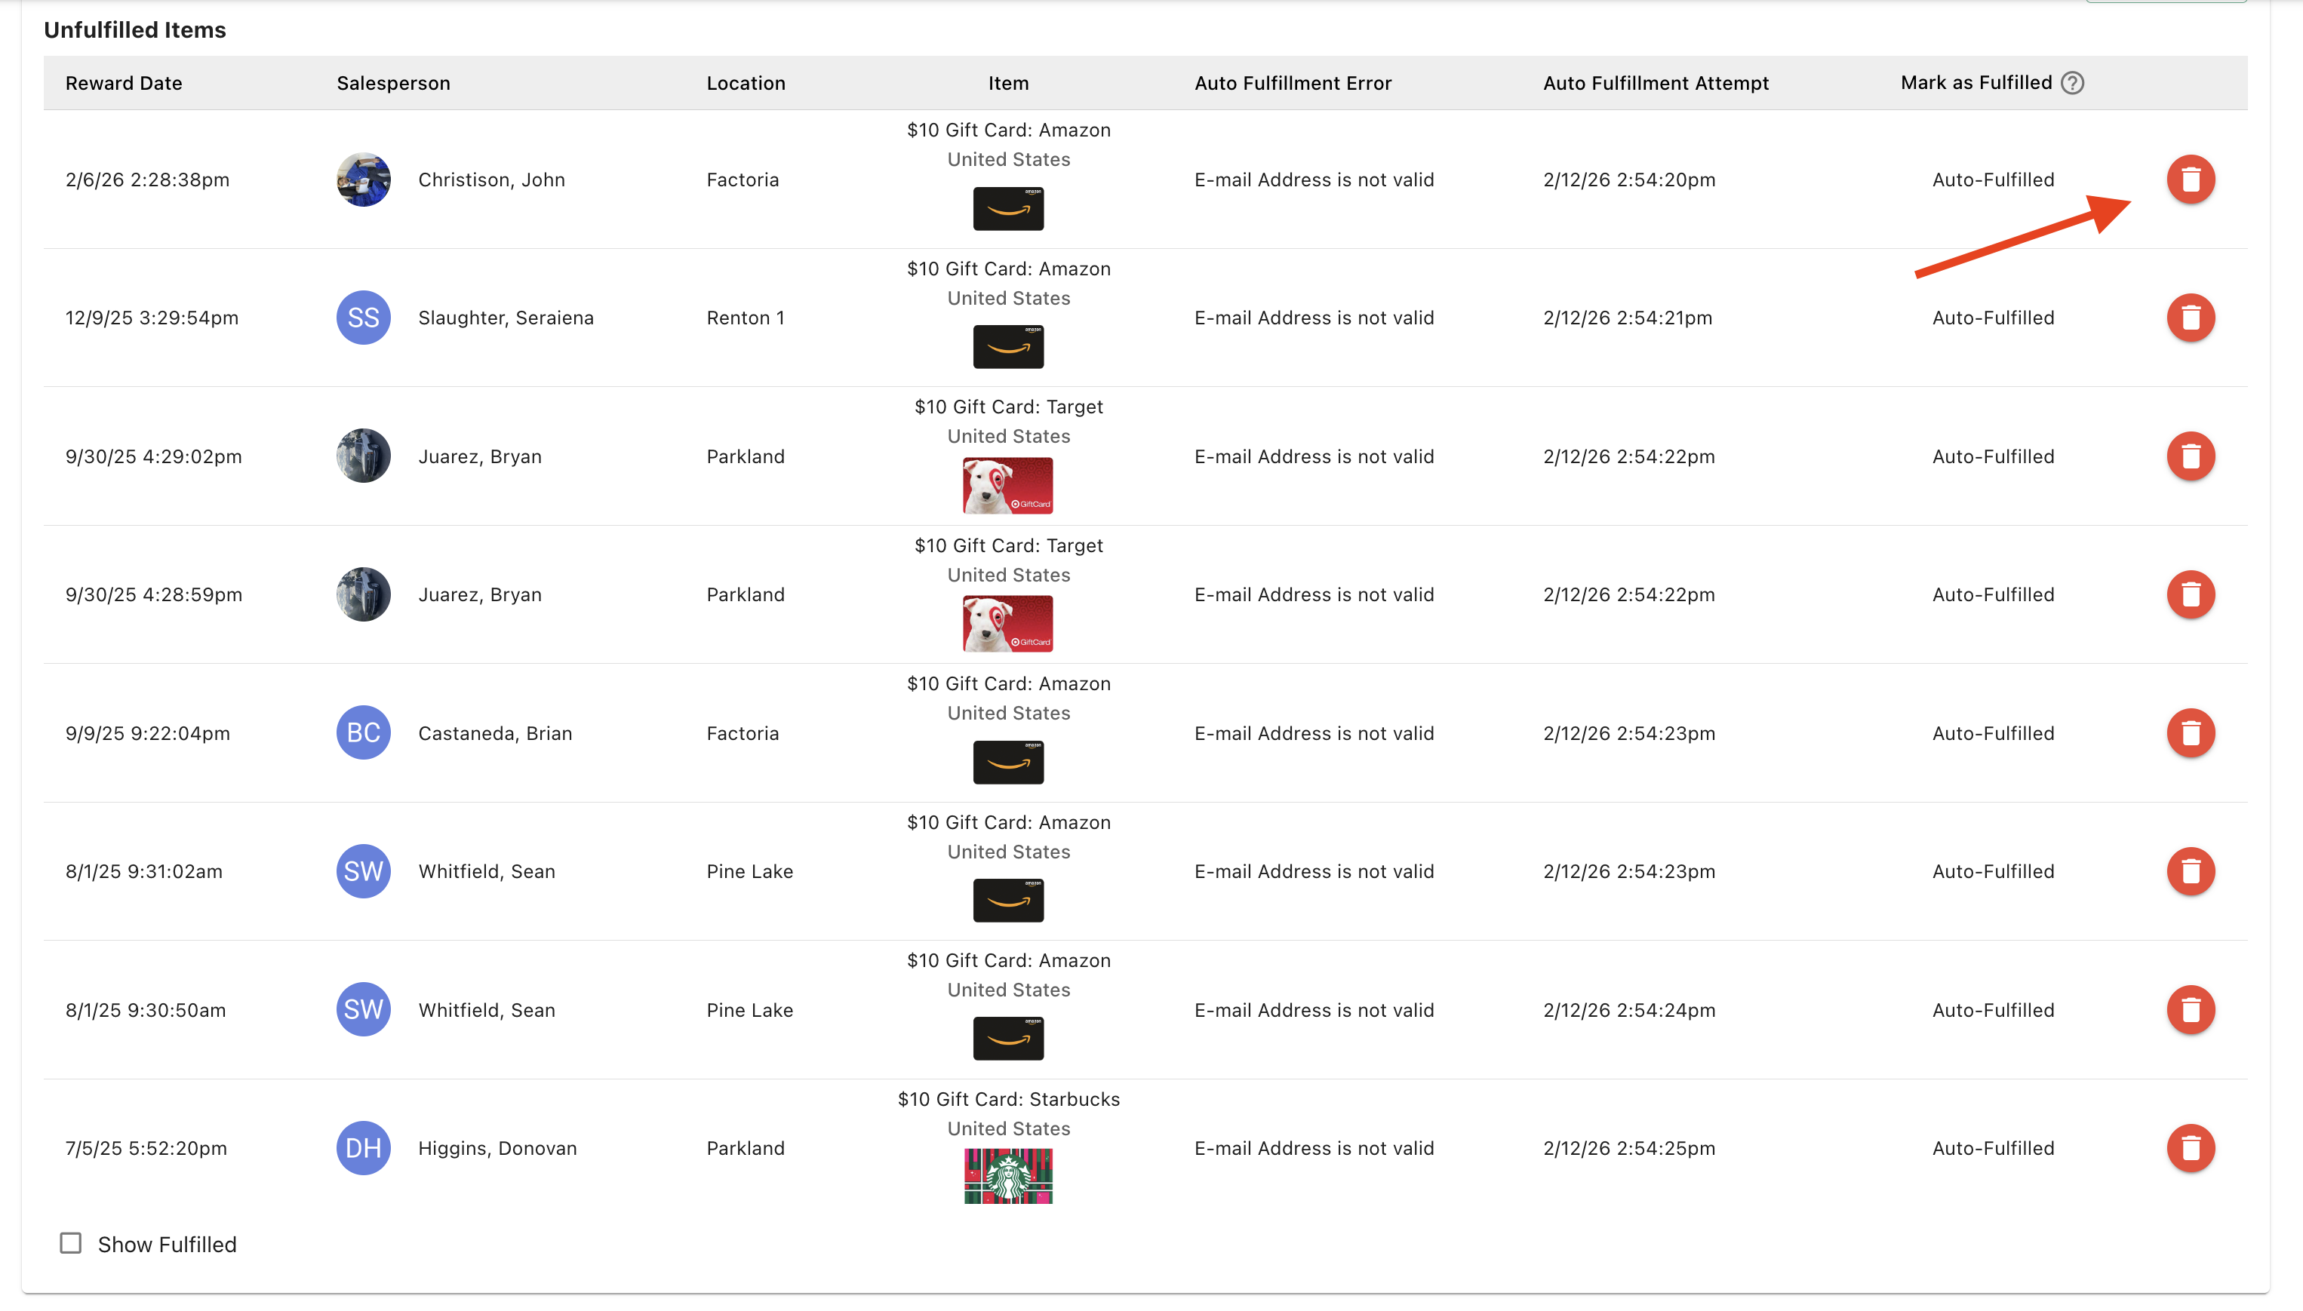The width and height of the screenshot is (2303, 1311).
Task: Click reward date 9/30/25 4:29:02pm
Action: click(153, 456)
